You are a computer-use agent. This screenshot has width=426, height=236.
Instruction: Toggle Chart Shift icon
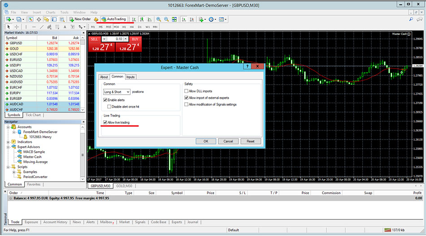(x=192, y=19)
